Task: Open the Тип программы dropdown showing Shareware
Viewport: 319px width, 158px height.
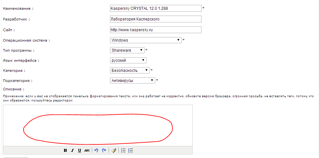Action: pos(127,50)
